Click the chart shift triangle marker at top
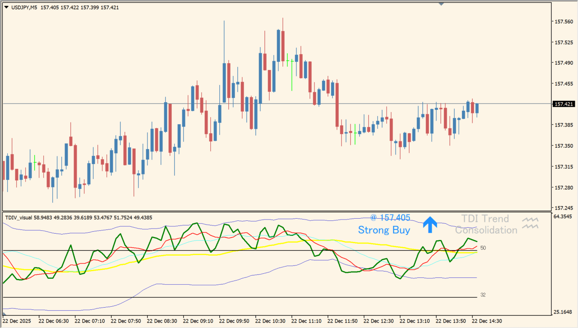The image size is (578, 328). pyautogui.click(x=441, y=4)
